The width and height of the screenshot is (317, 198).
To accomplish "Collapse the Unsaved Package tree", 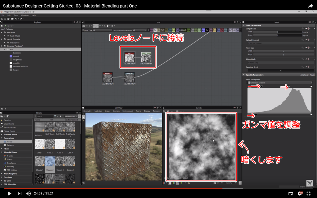I will click(2, 46).
